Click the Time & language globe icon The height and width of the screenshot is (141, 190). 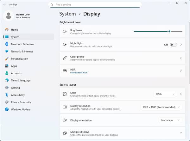pos(7,80)
